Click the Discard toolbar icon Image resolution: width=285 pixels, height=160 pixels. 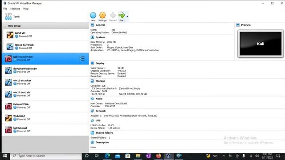113,15
